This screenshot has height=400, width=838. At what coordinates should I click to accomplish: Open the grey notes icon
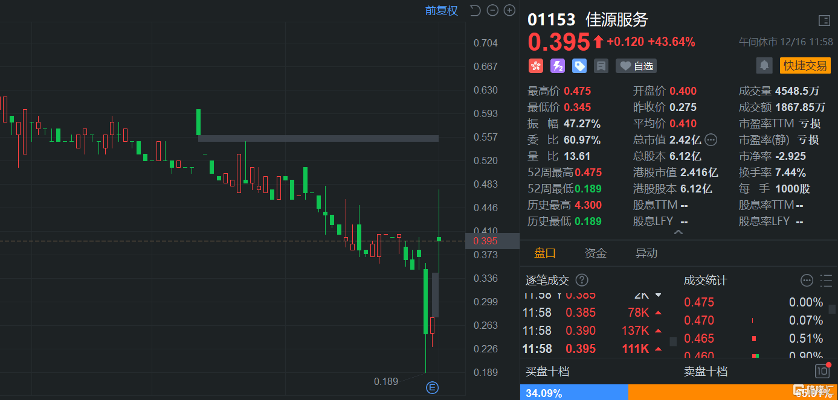click(601, 66)
